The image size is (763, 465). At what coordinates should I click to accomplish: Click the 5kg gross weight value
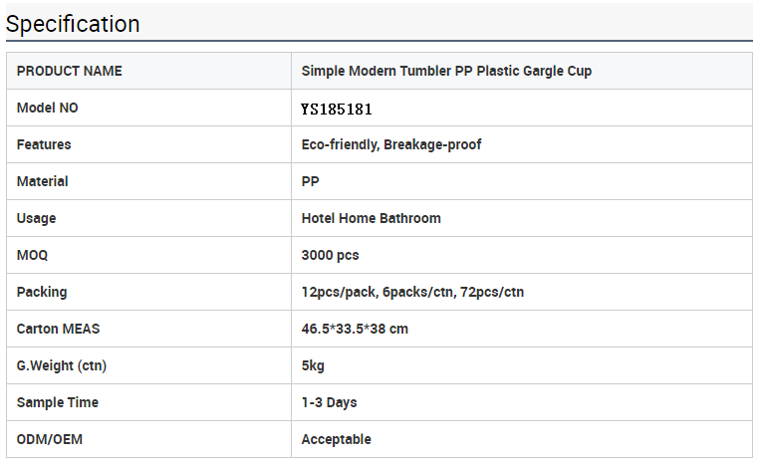tap(313, 365)
